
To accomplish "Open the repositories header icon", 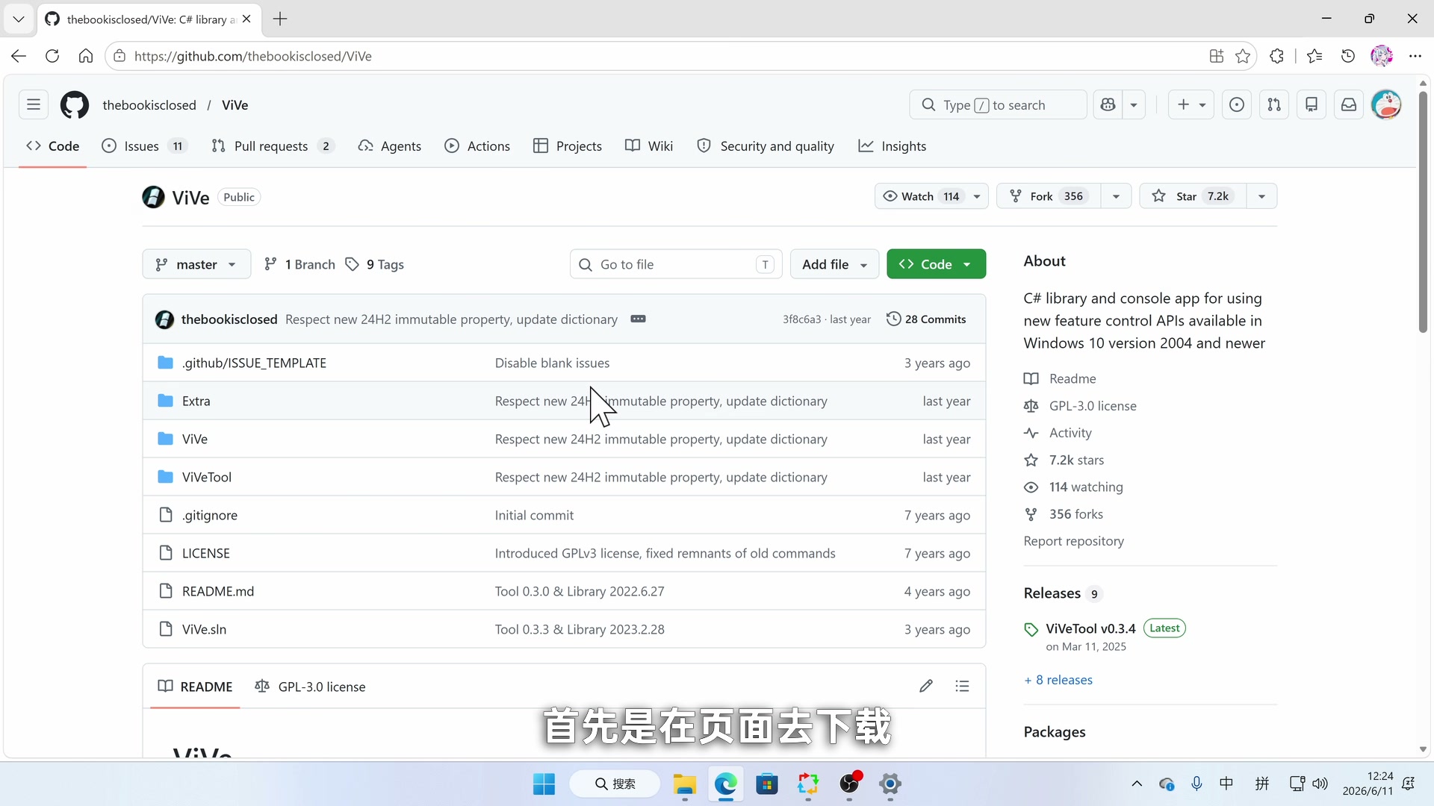I will coord(1312,104).
